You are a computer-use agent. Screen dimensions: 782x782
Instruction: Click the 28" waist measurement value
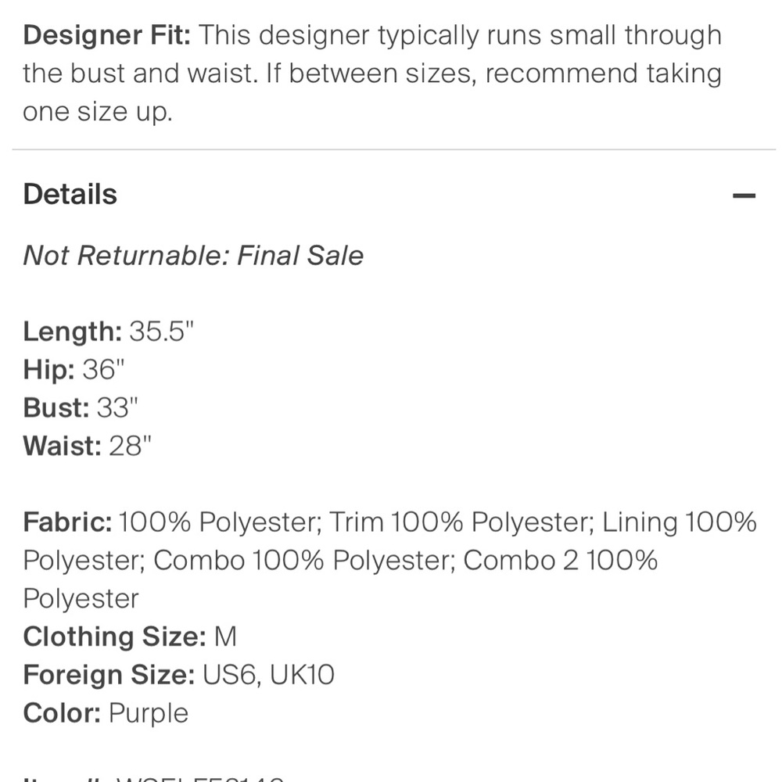[x=130, y=446]
